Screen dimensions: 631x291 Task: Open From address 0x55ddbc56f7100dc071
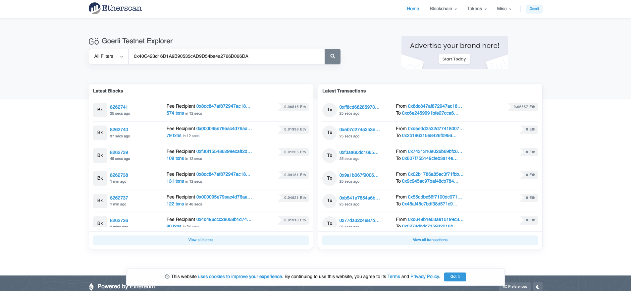tap(435, 197)
